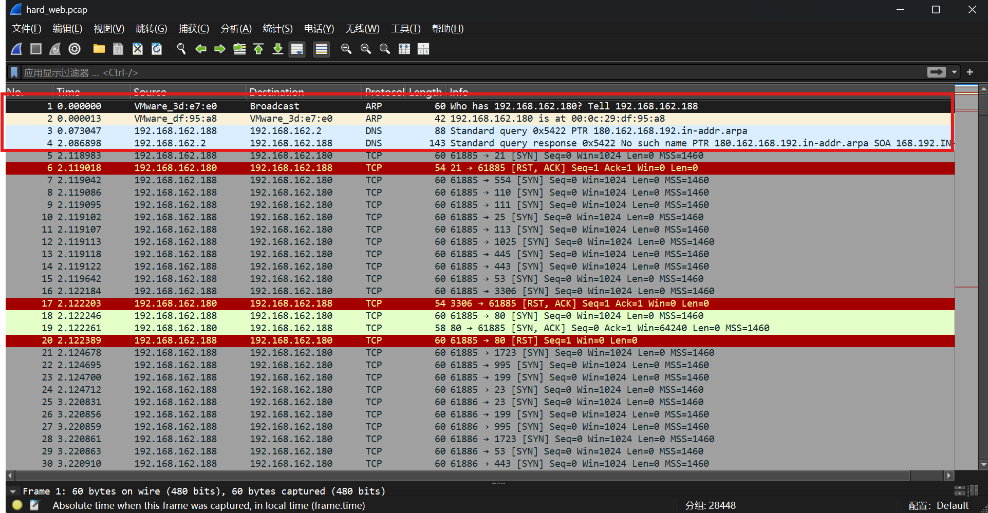This screenshot has width=988, height=513.
Task: Select packet 20 '61885 → 80 [RST]'
Action: 480,340
